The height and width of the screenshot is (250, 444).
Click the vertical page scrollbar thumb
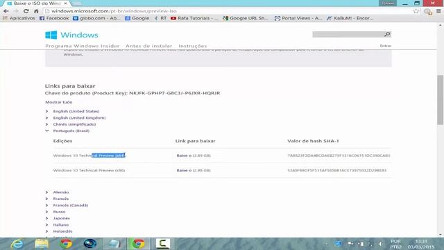tap(440, 100)
